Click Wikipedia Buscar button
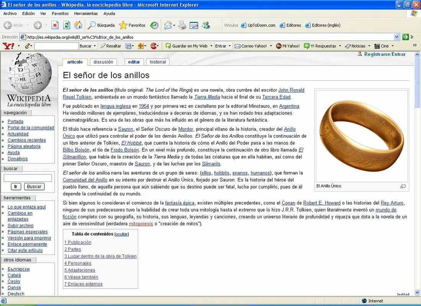Viewport: 421px width, 306px height. [34, 187]
